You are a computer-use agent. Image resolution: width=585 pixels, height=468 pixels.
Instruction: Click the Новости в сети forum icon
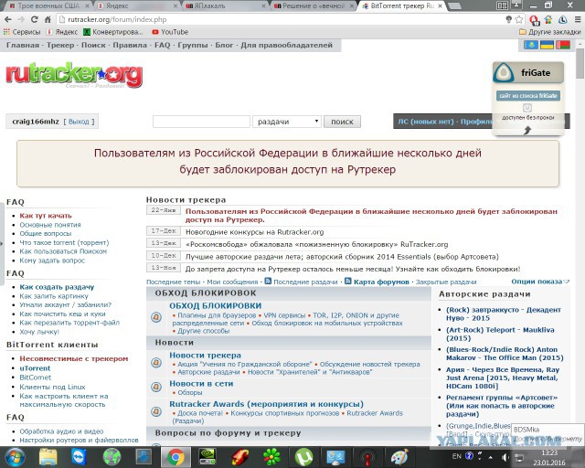[156, 387]
